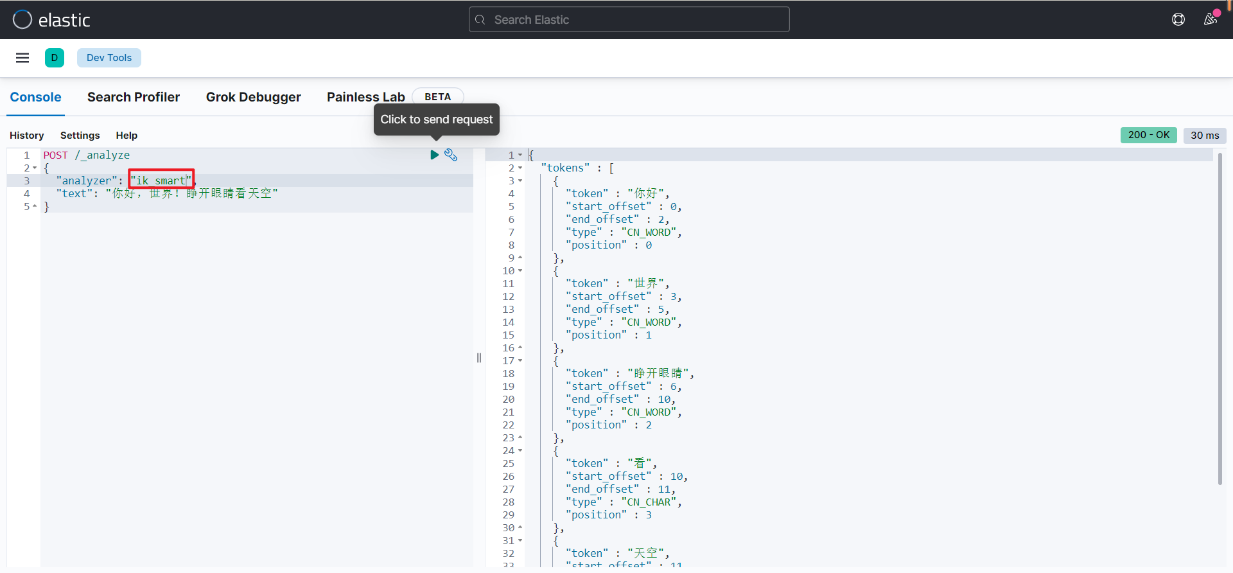1233x573 pixels.
Task: Click the response pane vertical scrollbar
Action: pos(1220,318)
